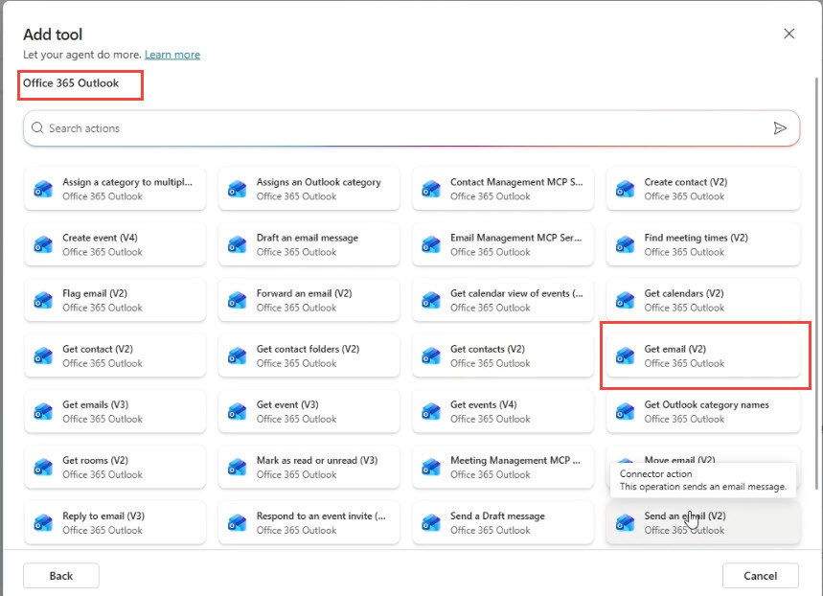Screen dimensions: 823x596
Task: Click the Outlook icon beside Assign a category to multiple
Action: coord(43,189)
